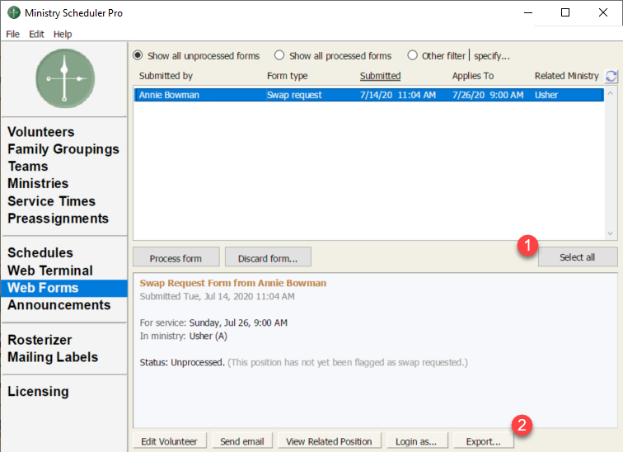Click the View Related Position button
623x452 pixels.
click(330, 441)
